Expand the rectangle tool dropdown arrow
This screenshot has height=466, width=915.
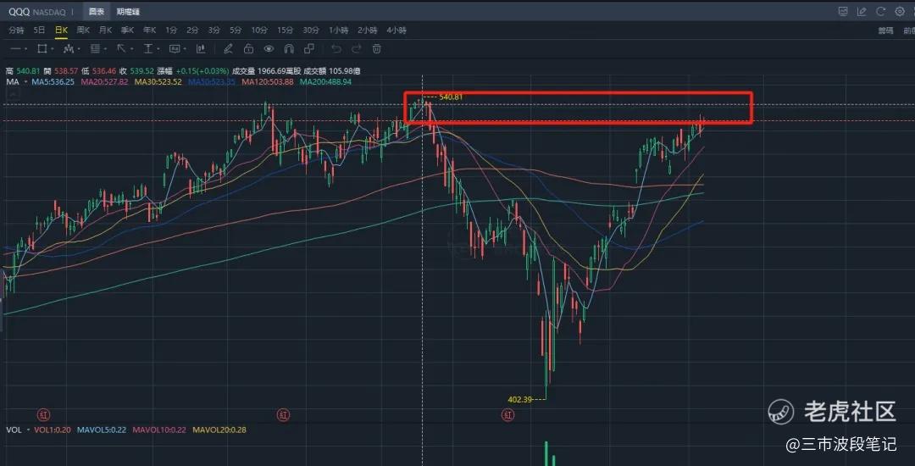(53, 49)
